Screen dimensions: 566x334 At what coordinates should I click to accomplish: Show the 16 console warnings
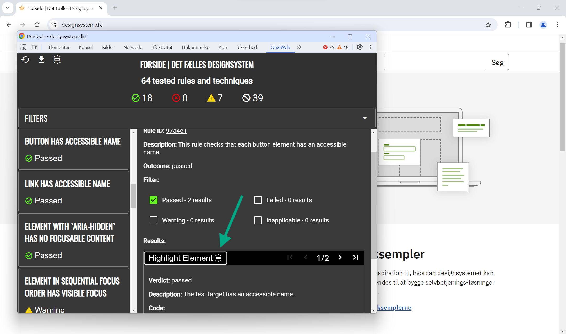343,47
